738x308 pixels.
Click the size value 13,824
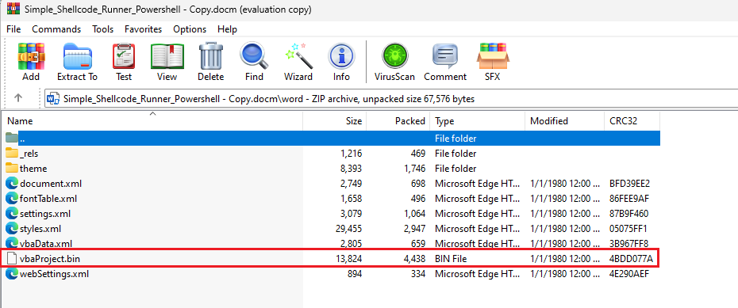tap(348, 259)
